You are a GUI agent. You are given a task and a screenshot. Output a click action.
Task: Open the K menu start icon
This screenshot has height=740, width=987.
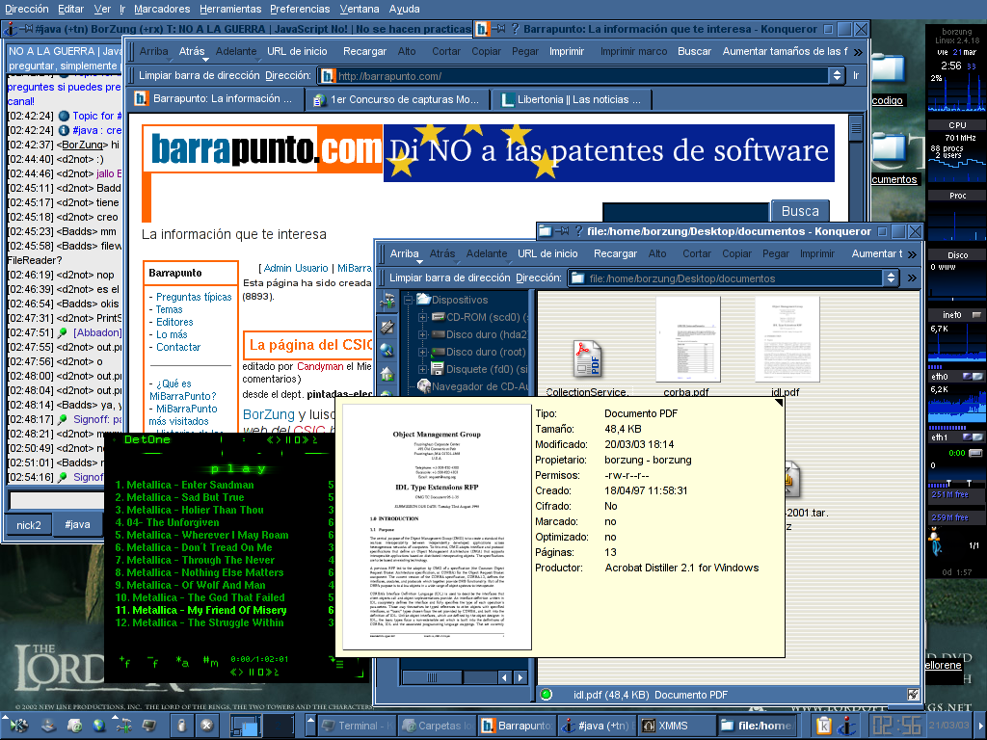pos(18,725)
